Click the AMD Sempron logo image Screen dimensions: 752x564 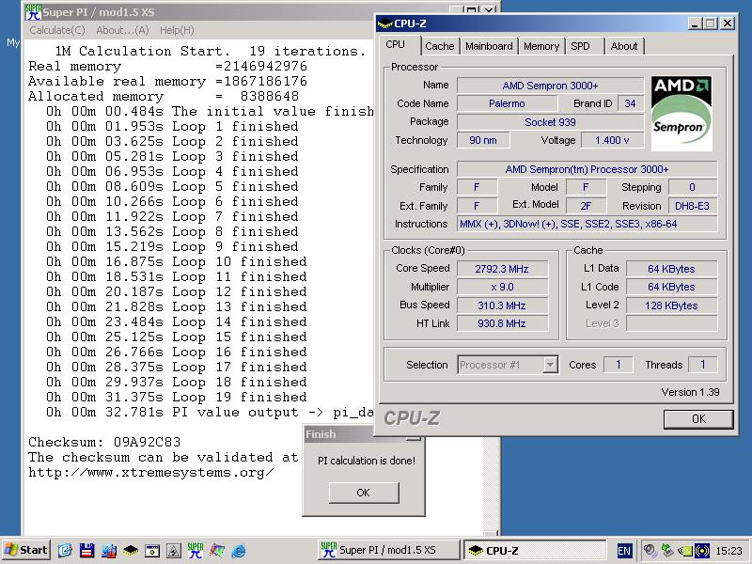[681, 114]
